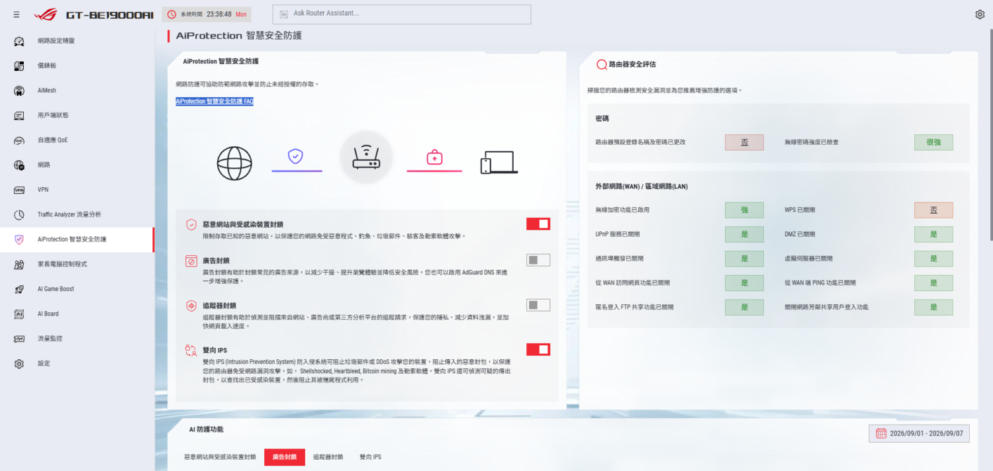Click the icon beside the 廣告封鎖 description row

click(191, 261)
